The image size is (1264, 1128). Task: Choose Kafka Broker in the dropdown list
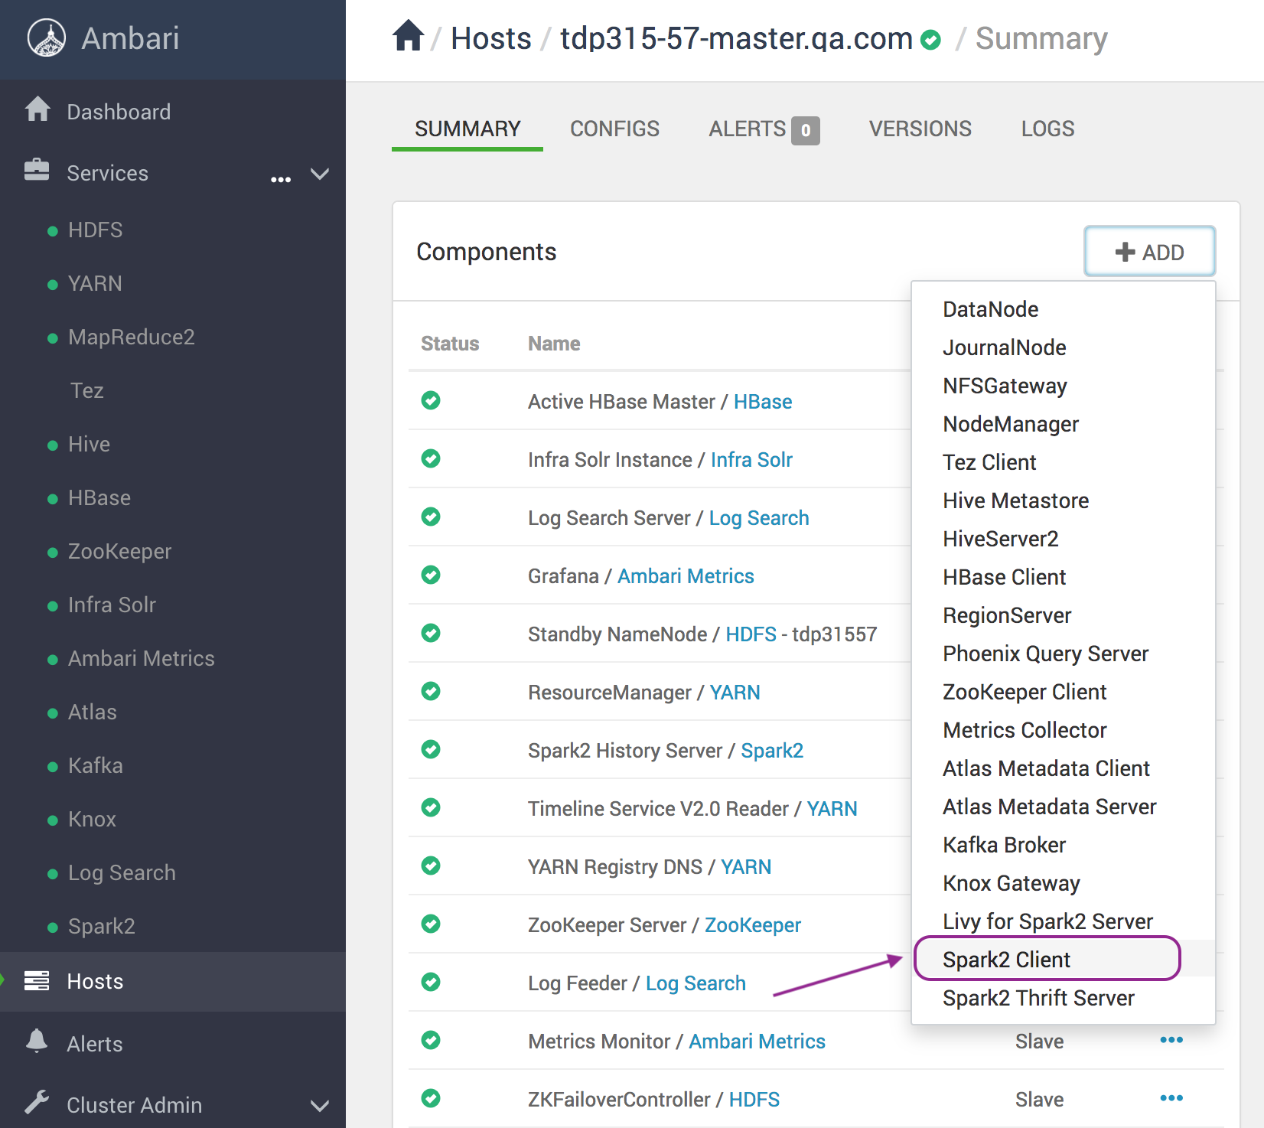pos(1004,845)
